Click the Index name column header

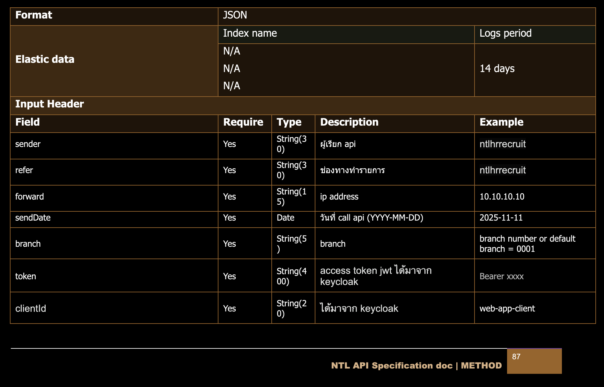(x=250, y=33)
